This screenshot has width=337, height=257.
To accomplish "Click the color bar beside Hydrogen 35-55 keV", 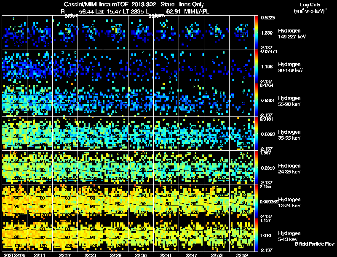I will pyautogui.click(x=256, y=134).
